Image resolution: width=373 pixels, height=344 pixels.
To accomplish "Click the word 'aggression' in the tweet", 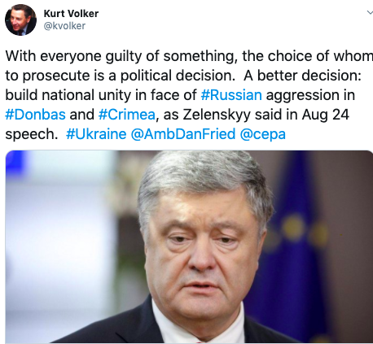I will (303, 96).
